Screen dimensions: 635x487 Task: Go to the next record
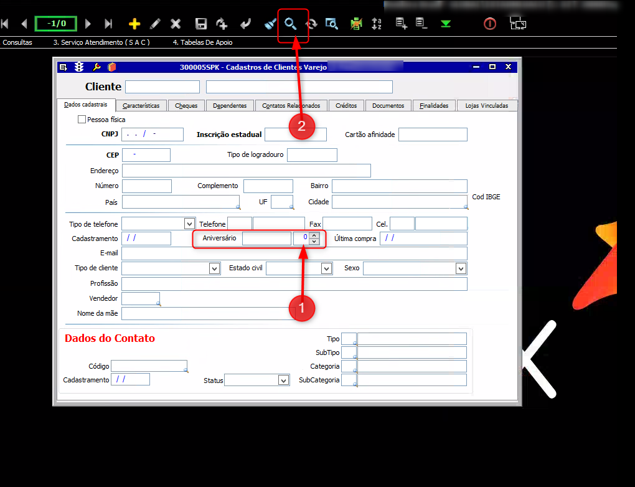click(x=88, y=24)
